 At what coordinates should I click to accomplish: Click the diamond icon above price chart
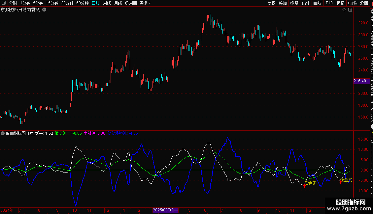(344, 10)
